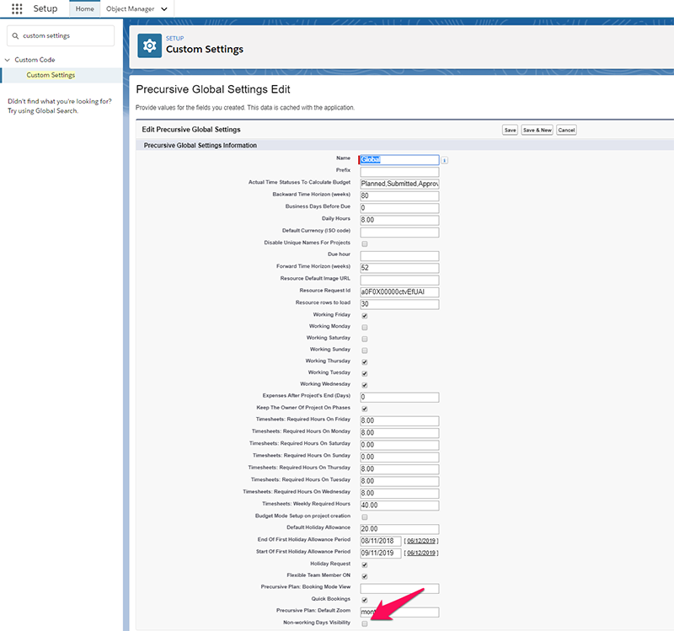Enable Budget Mode Setup on project creation

[x=365, y=517]
